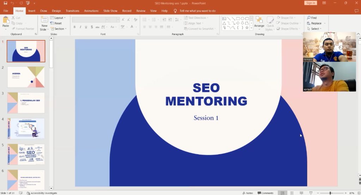Image resolution: width=361 pixels, height=195 pixels.
Task: Click Decrease Font Size icon
Action: [128, 20]
